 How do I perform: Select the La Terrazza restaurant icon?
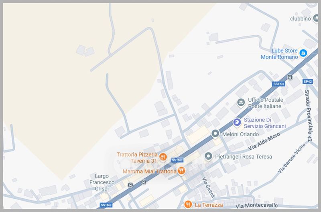point(188,204)
